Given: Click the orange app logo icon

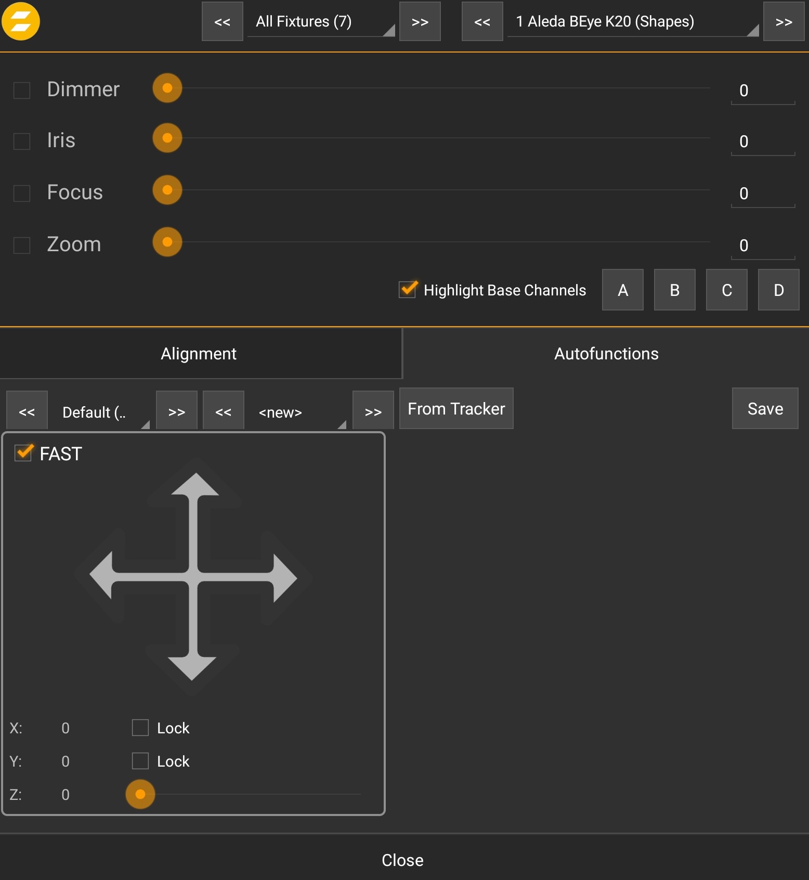Looking at the screenshot, I should coord(21,21).
